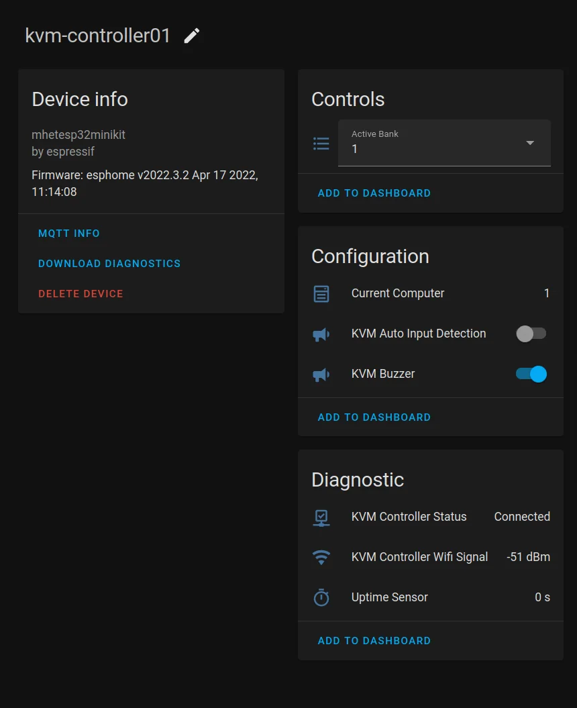
Task: Enable KVM Auto Input Detection switch
Action: tap(531, 334)
